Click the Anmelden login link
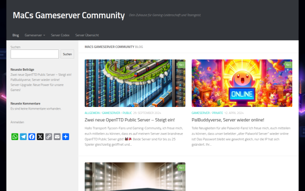 pos(17,122)
